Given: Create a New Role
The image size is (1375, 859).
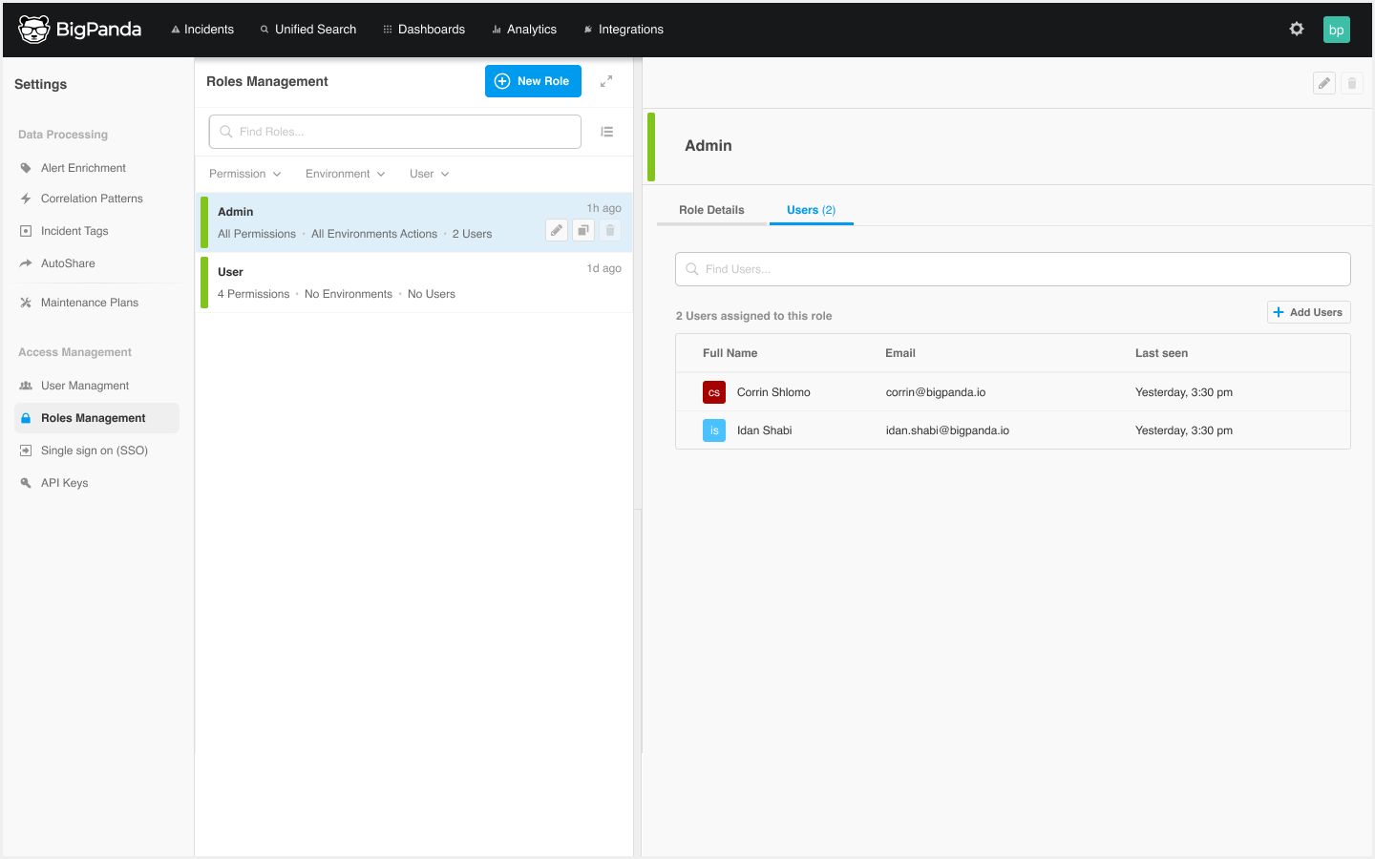Looking at the screenshot, I should 533,81.
